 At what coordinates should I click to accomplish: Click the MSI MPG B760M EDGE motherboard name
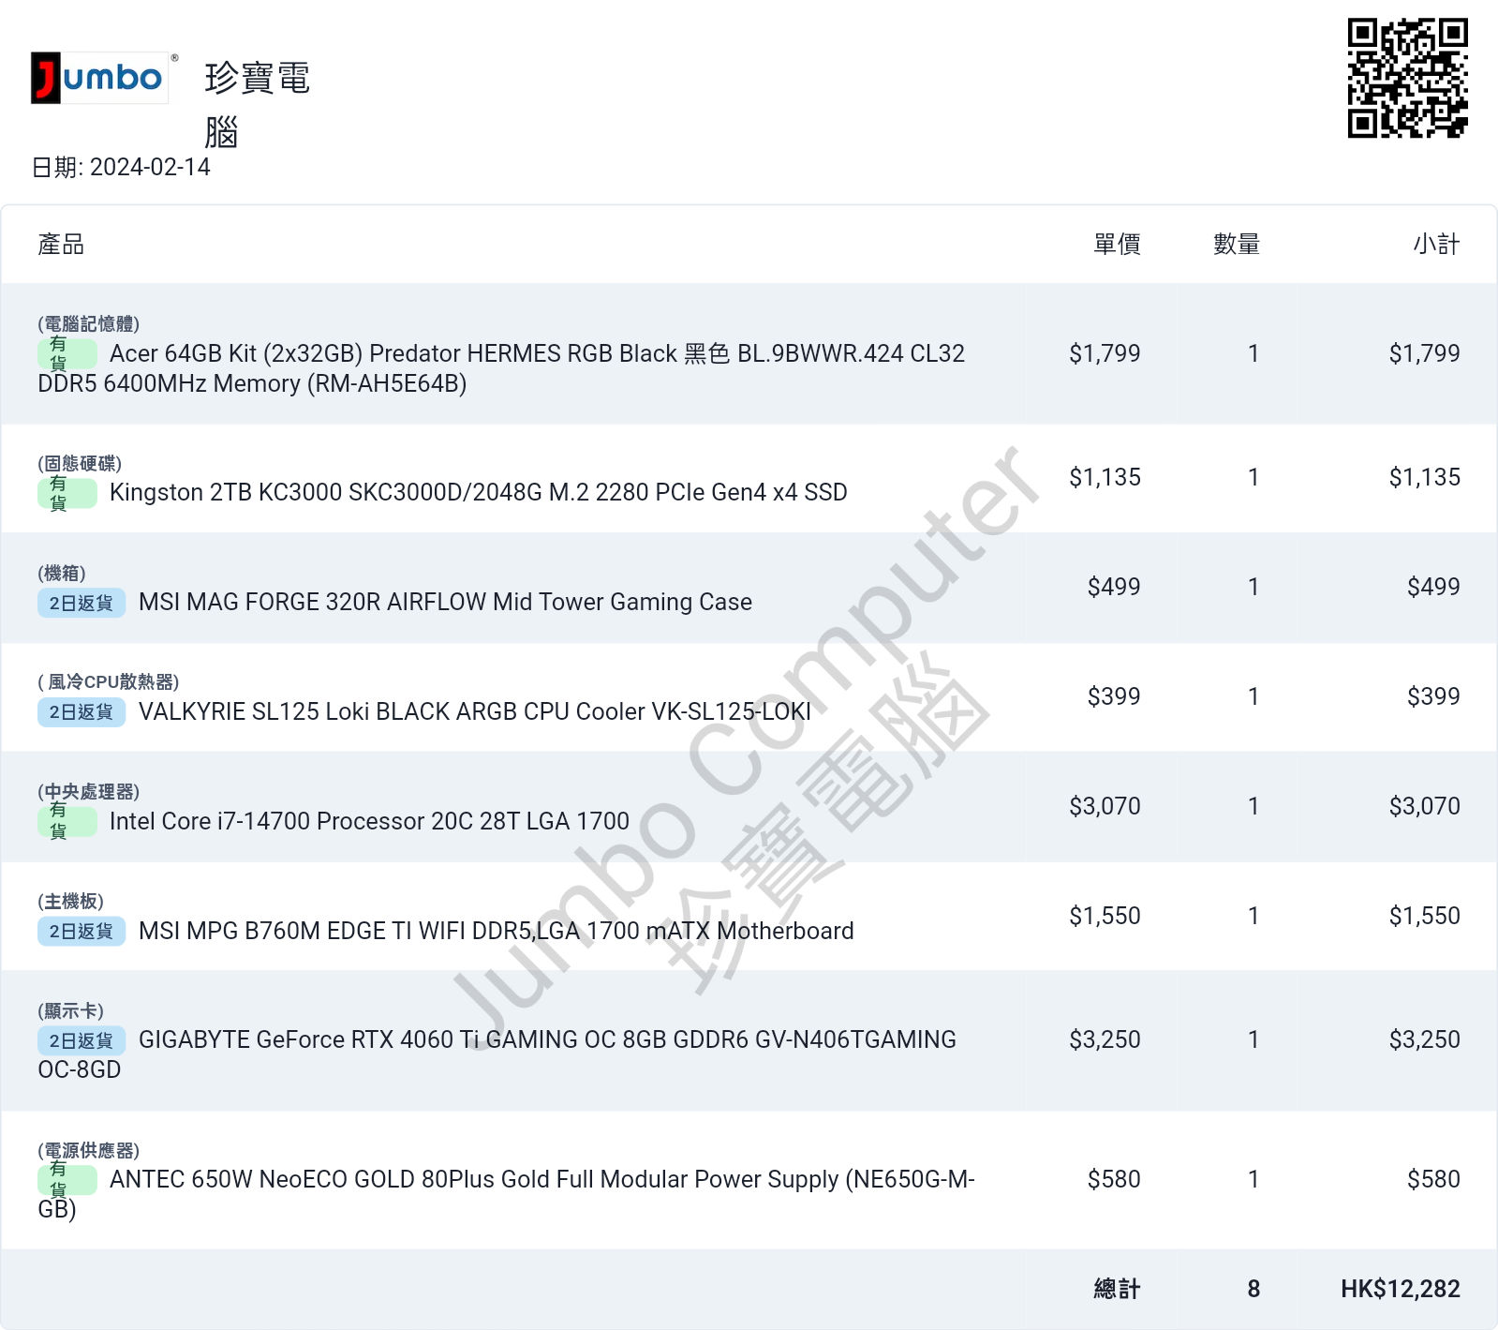[x=497, y=931]
